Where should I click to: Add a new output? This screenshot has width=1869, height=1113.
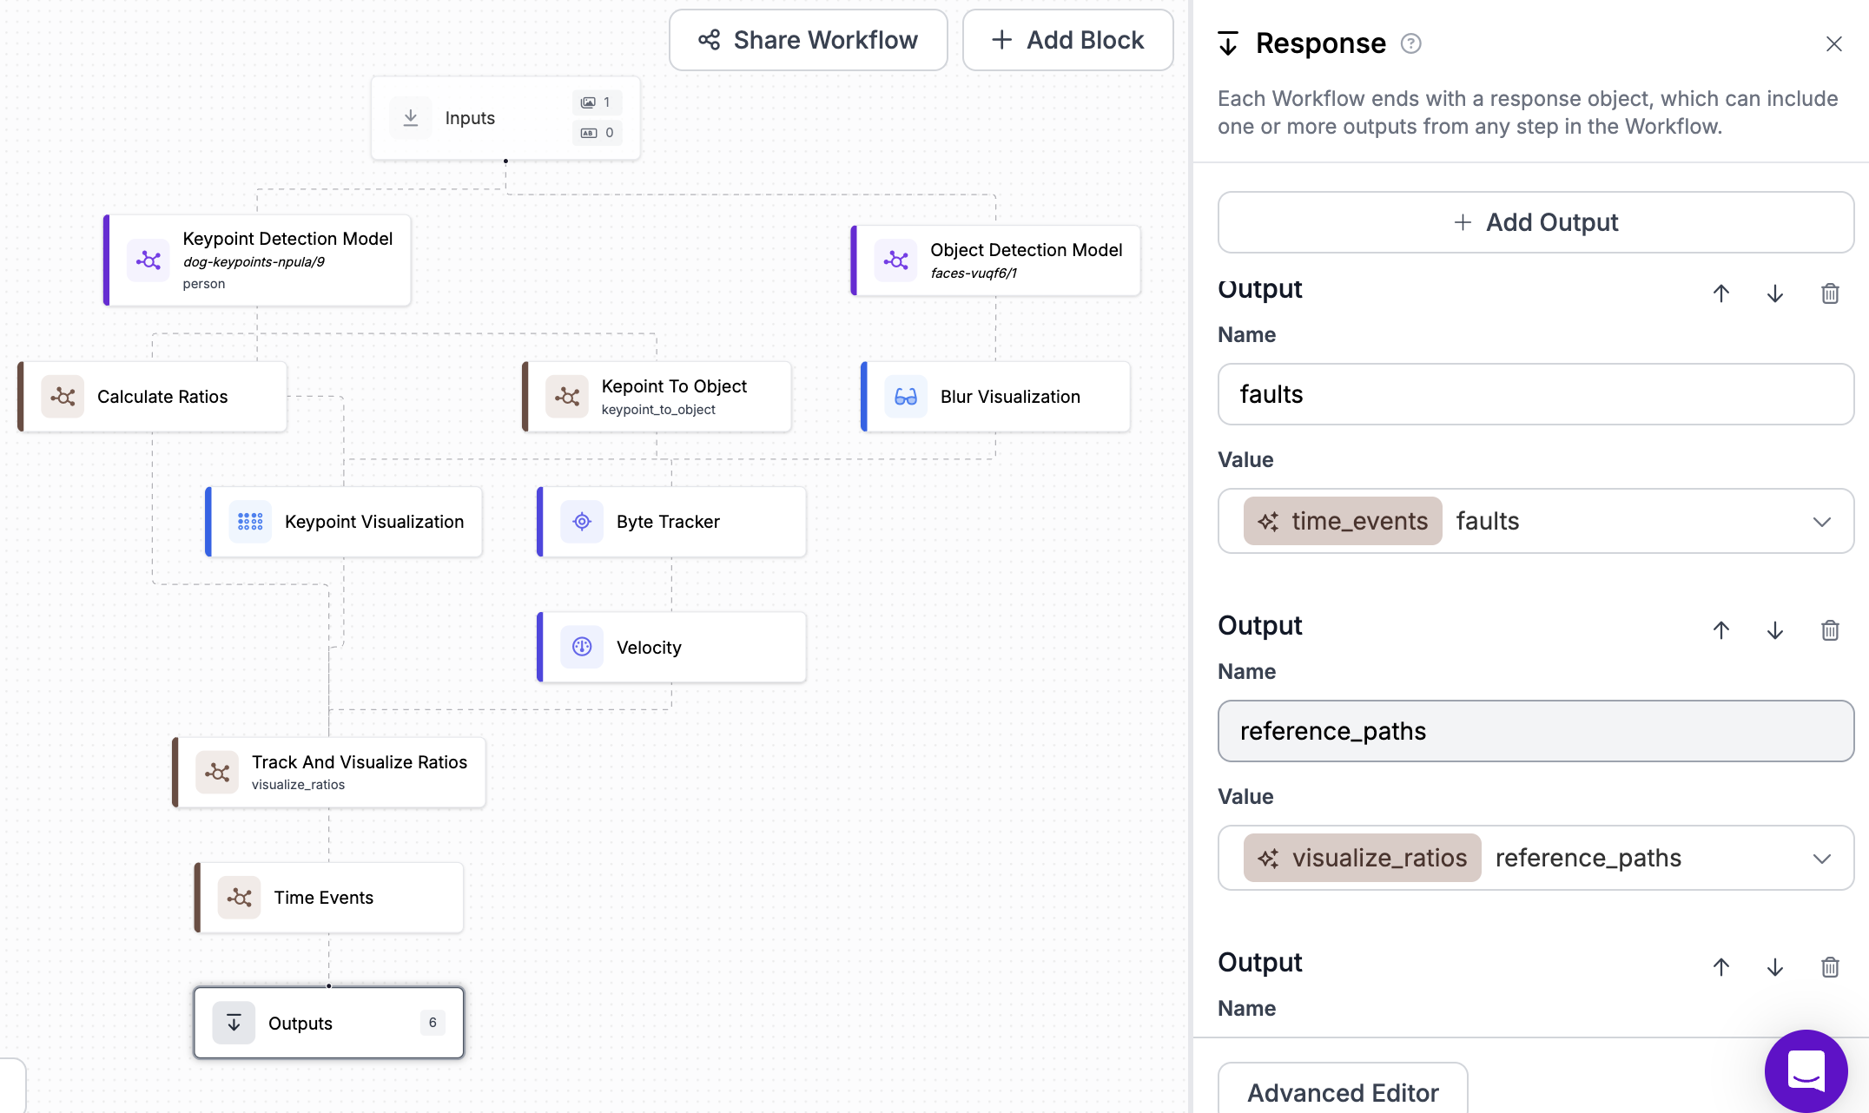click(x=1535, y=222)
